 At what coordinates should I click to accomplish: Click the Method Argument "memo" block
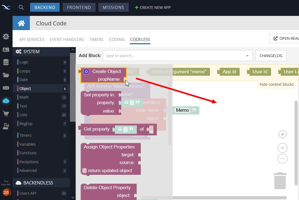point(178,72)
